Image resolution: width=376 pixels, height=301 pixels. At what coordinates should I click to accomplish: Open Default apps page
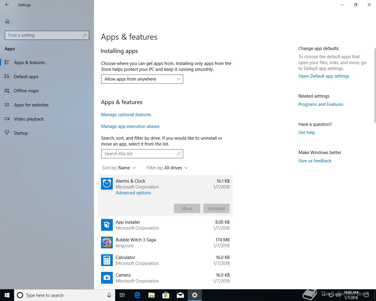(x=47, y=77)
